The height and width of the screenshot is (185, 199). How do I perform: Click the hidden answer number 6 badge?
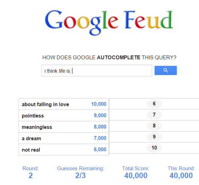point(154,104)
